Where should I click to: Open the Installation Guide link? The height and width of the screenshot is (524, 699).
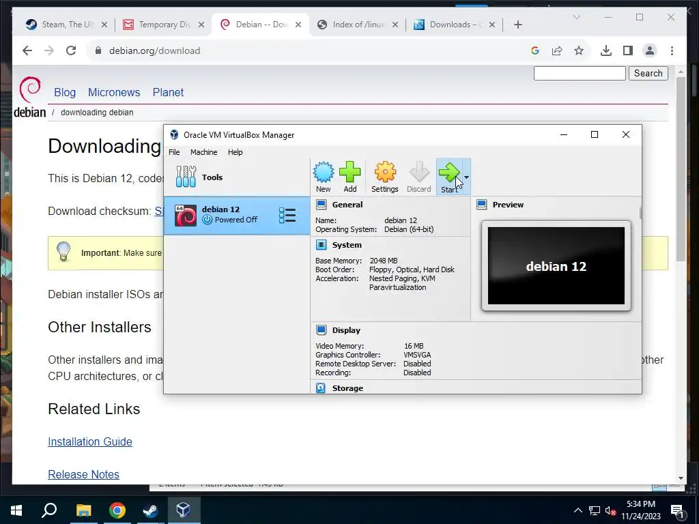[90, 441]
